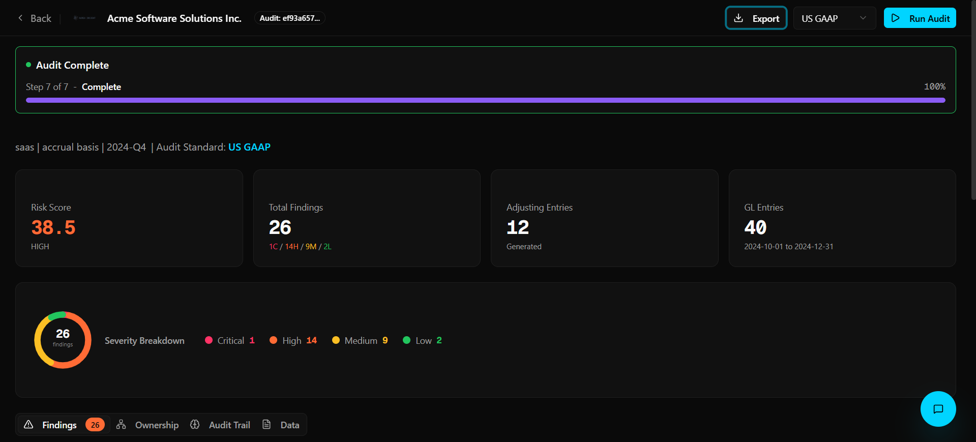The height and width of the screenshot is (442, 976).
Task: Click the 26 findings donut chart
Action: pyautogui.click(x=63, y=340)
